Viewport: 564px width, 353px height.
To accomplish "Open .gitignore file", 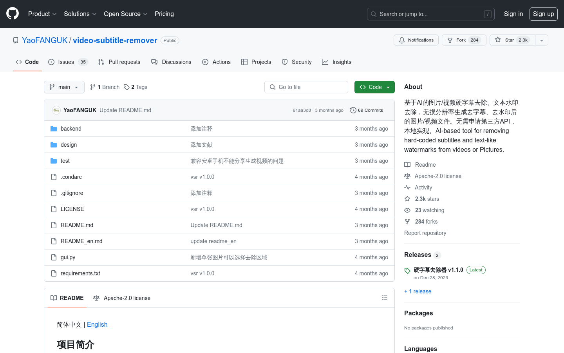I will pyautogui.click(x=72, y=193).
